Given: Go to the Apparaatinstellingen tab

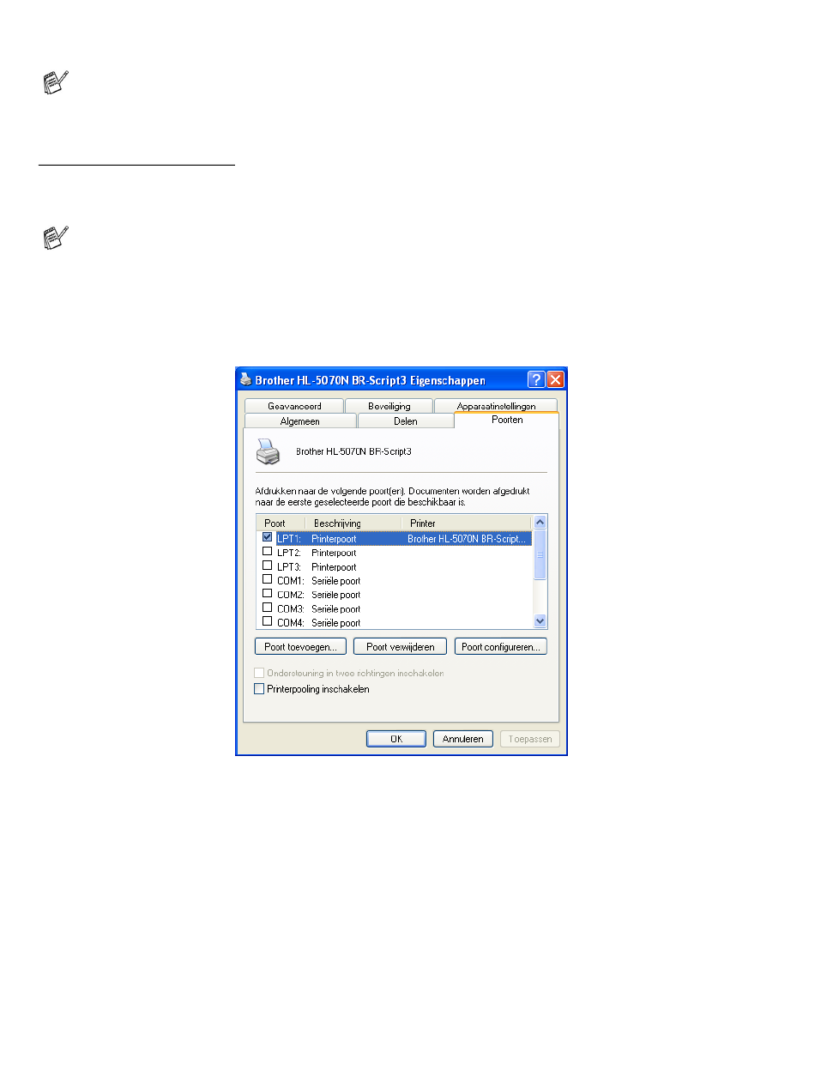Looking at the screenshot, I should click(496, 406).
